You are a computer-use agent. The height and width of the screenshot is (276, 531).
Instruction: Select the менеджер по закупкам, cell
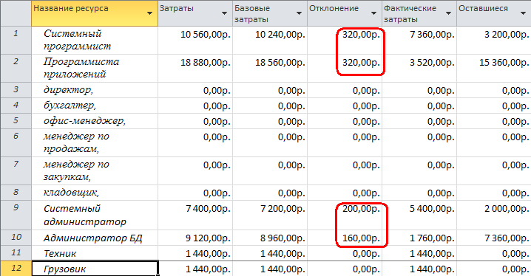click(95, 171)
